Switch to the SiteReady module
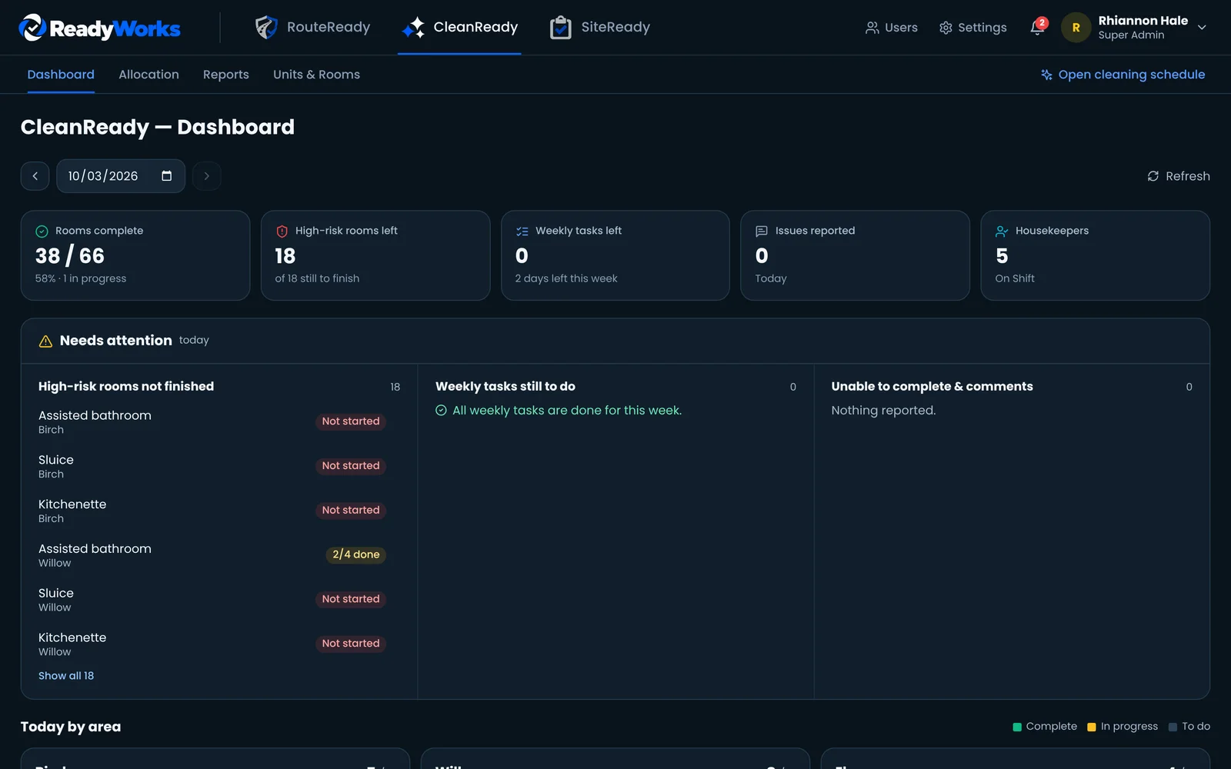The height and width of the screenshot is (769, 1231). click(600, 28)
